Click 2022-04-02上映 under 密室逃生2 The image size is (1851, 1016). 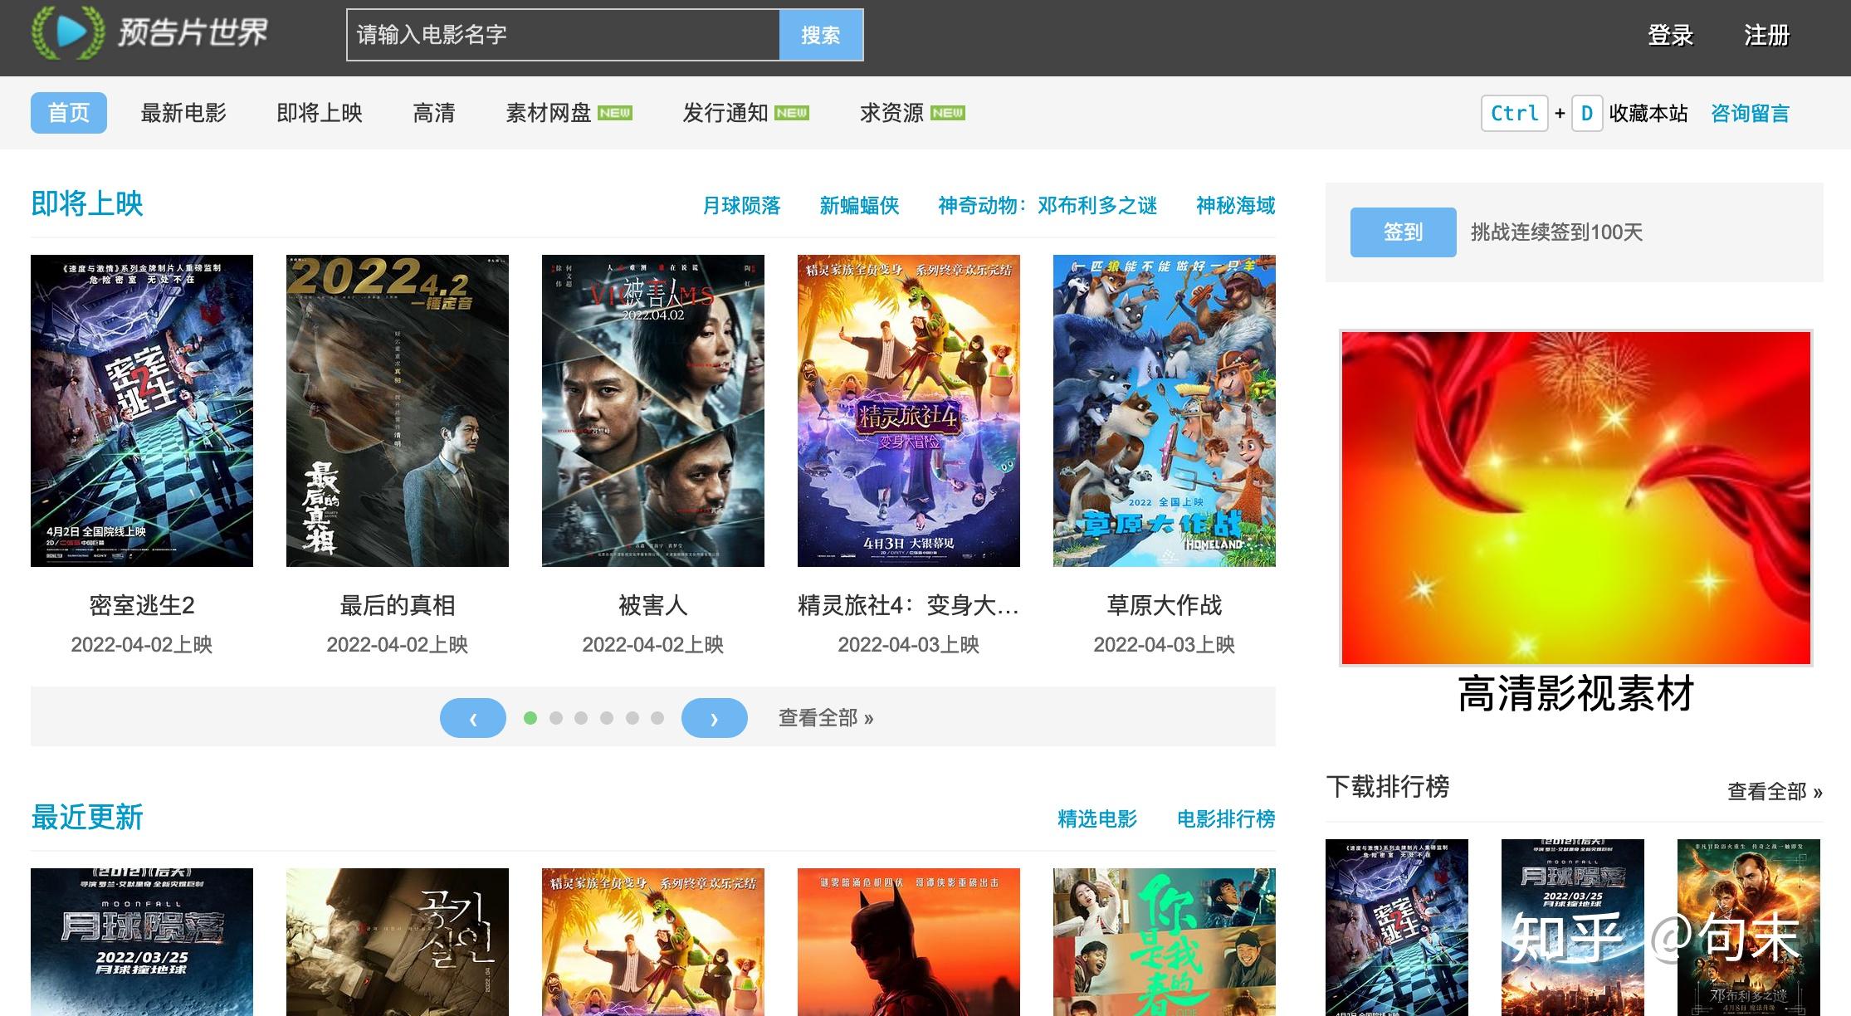(x=142, y=645)
